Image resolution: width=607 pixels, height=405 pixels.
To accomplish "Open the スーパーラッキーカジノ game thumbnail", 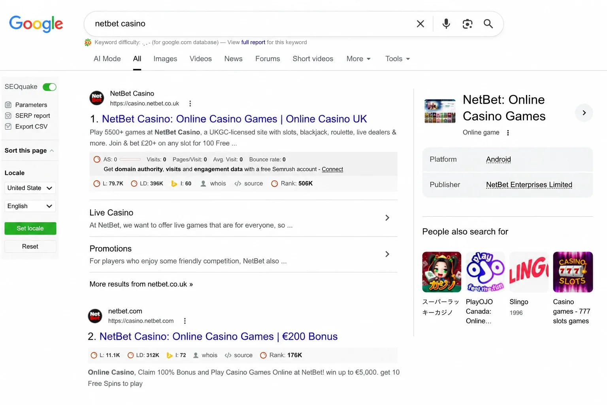I will point(442,272).
